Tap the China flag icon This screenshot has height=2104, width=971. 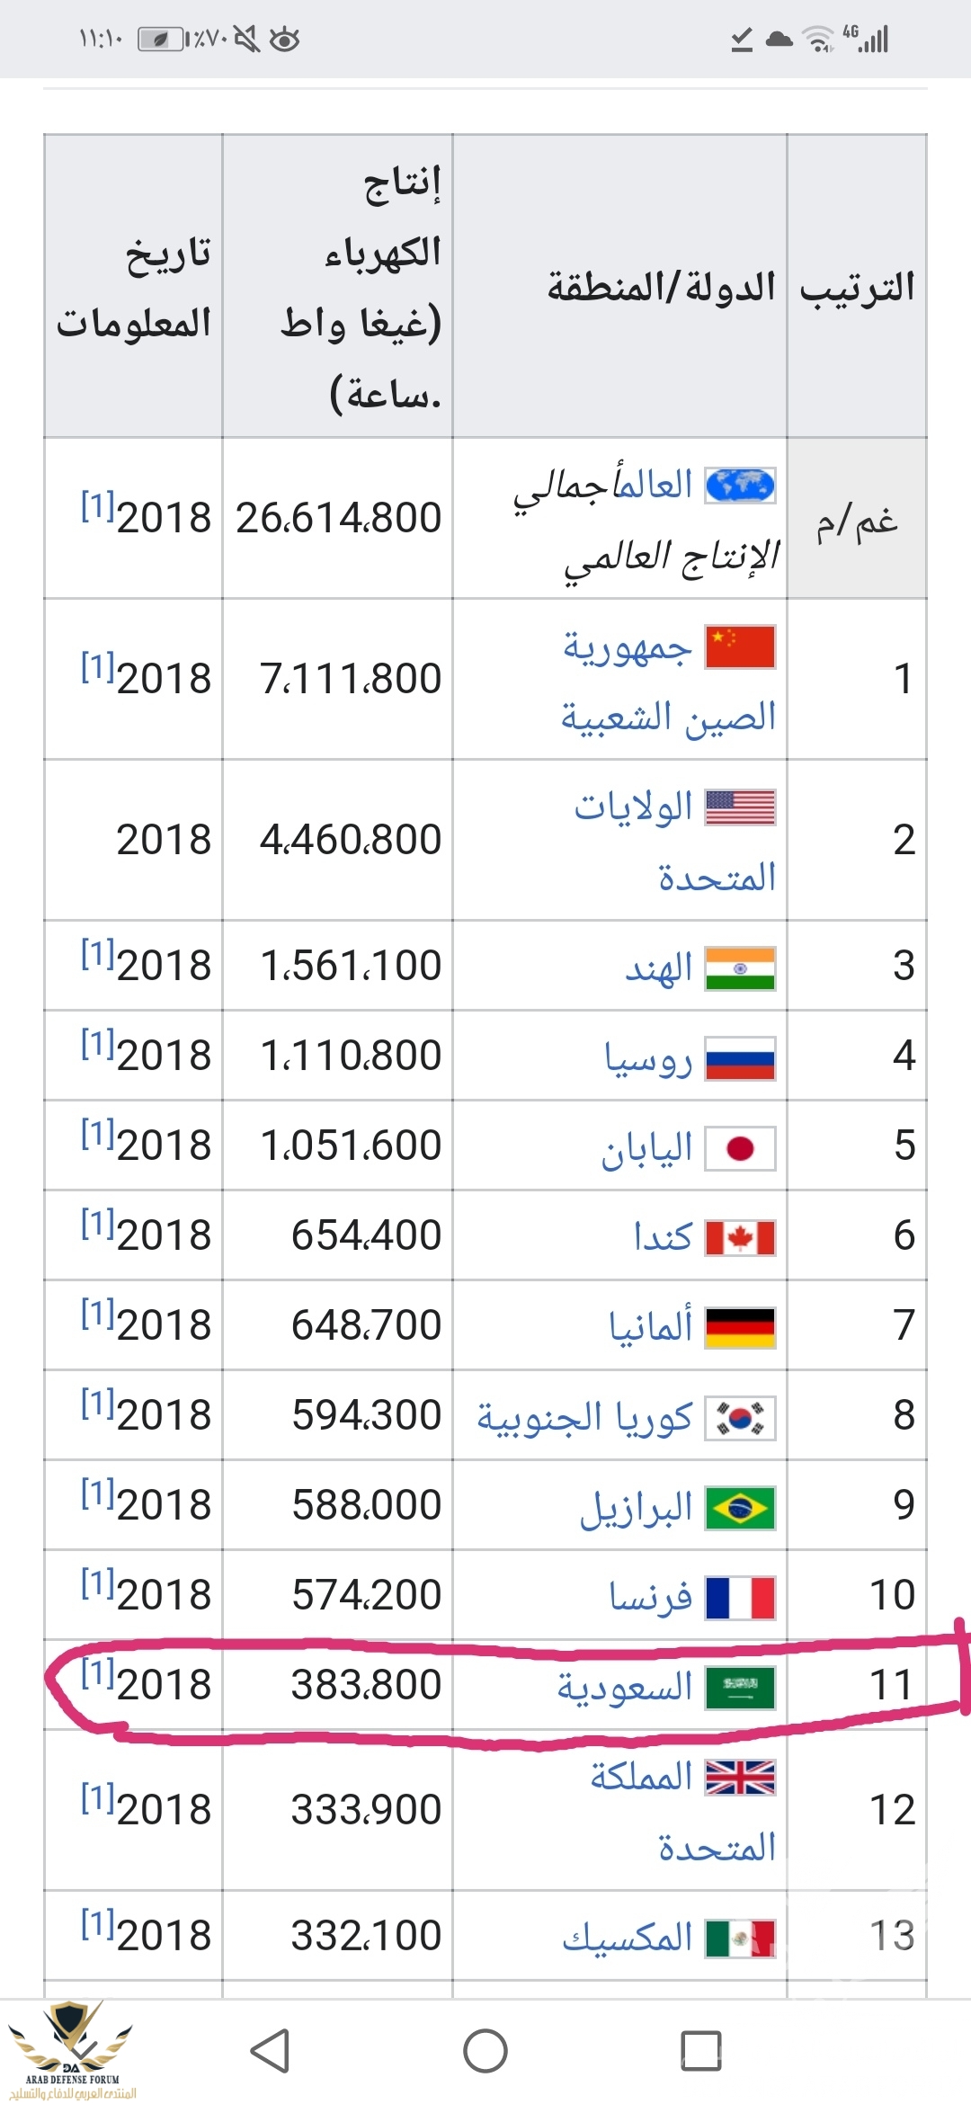tap(740, 647)
